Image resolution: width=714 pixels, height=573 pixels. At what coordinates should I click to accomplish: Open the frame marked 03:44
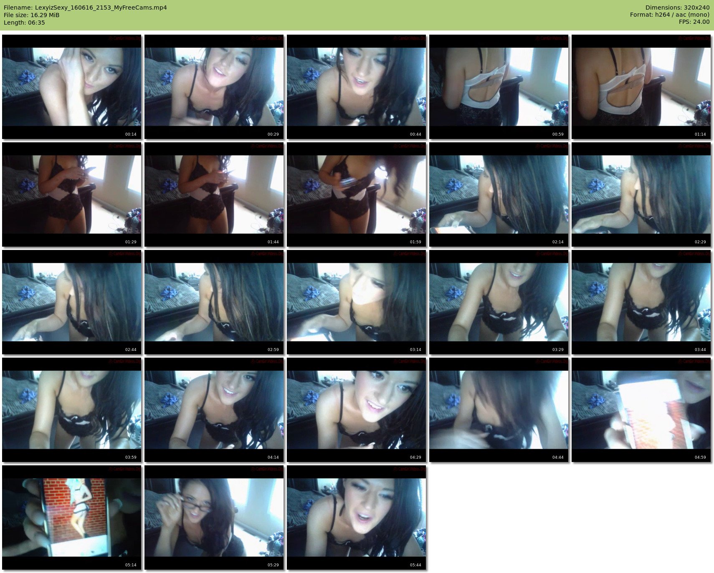pos(641,302)
